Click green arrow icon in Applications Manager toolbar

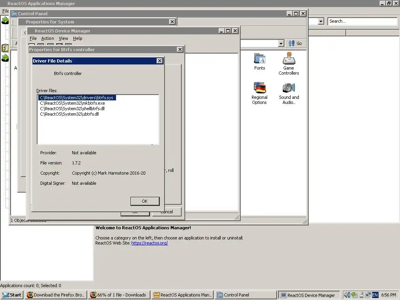[5, 20]
